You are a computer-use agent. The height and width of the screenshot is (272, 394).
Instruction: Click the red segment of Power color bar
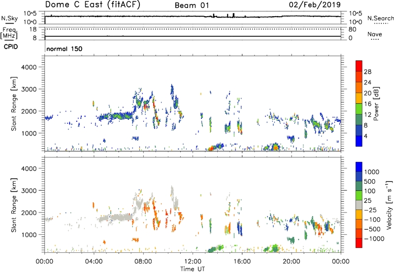359,66
